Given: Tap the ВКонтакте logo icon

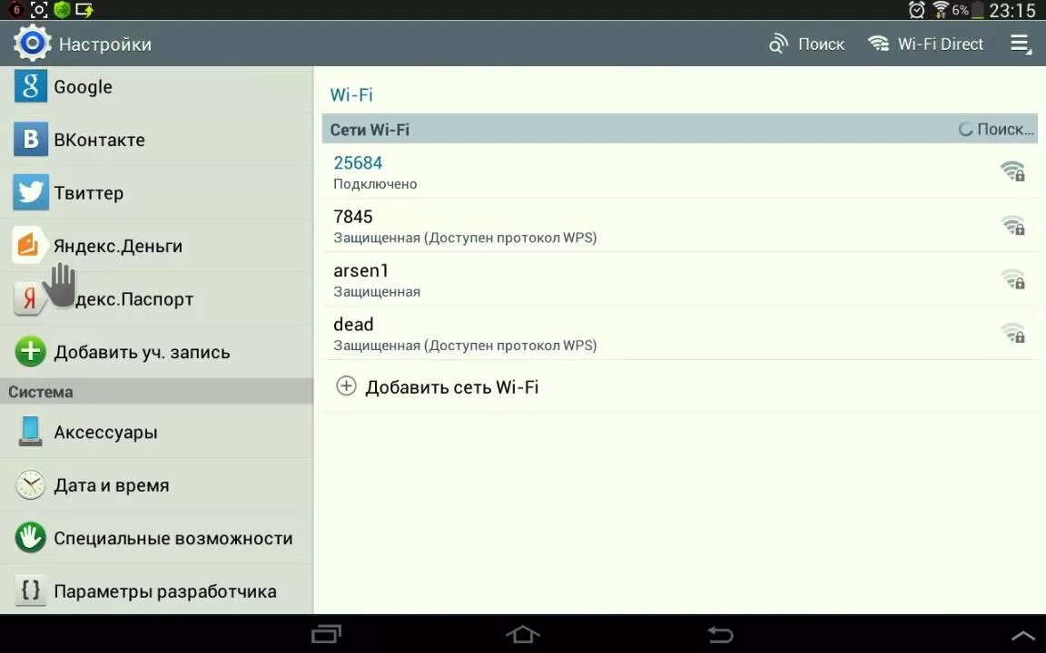Looking at the screenshot, I should 31,140.
